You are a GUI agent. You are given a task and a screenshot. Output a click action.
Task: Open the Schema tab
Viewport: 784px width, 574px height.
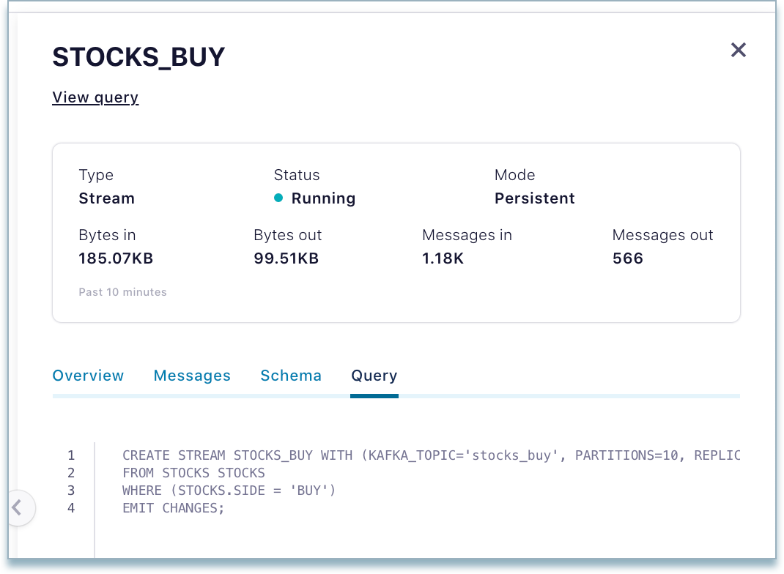click(290, 376)
